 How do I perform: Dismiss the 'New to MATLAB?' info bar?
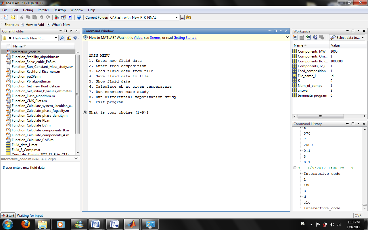[x=287, y=37]
